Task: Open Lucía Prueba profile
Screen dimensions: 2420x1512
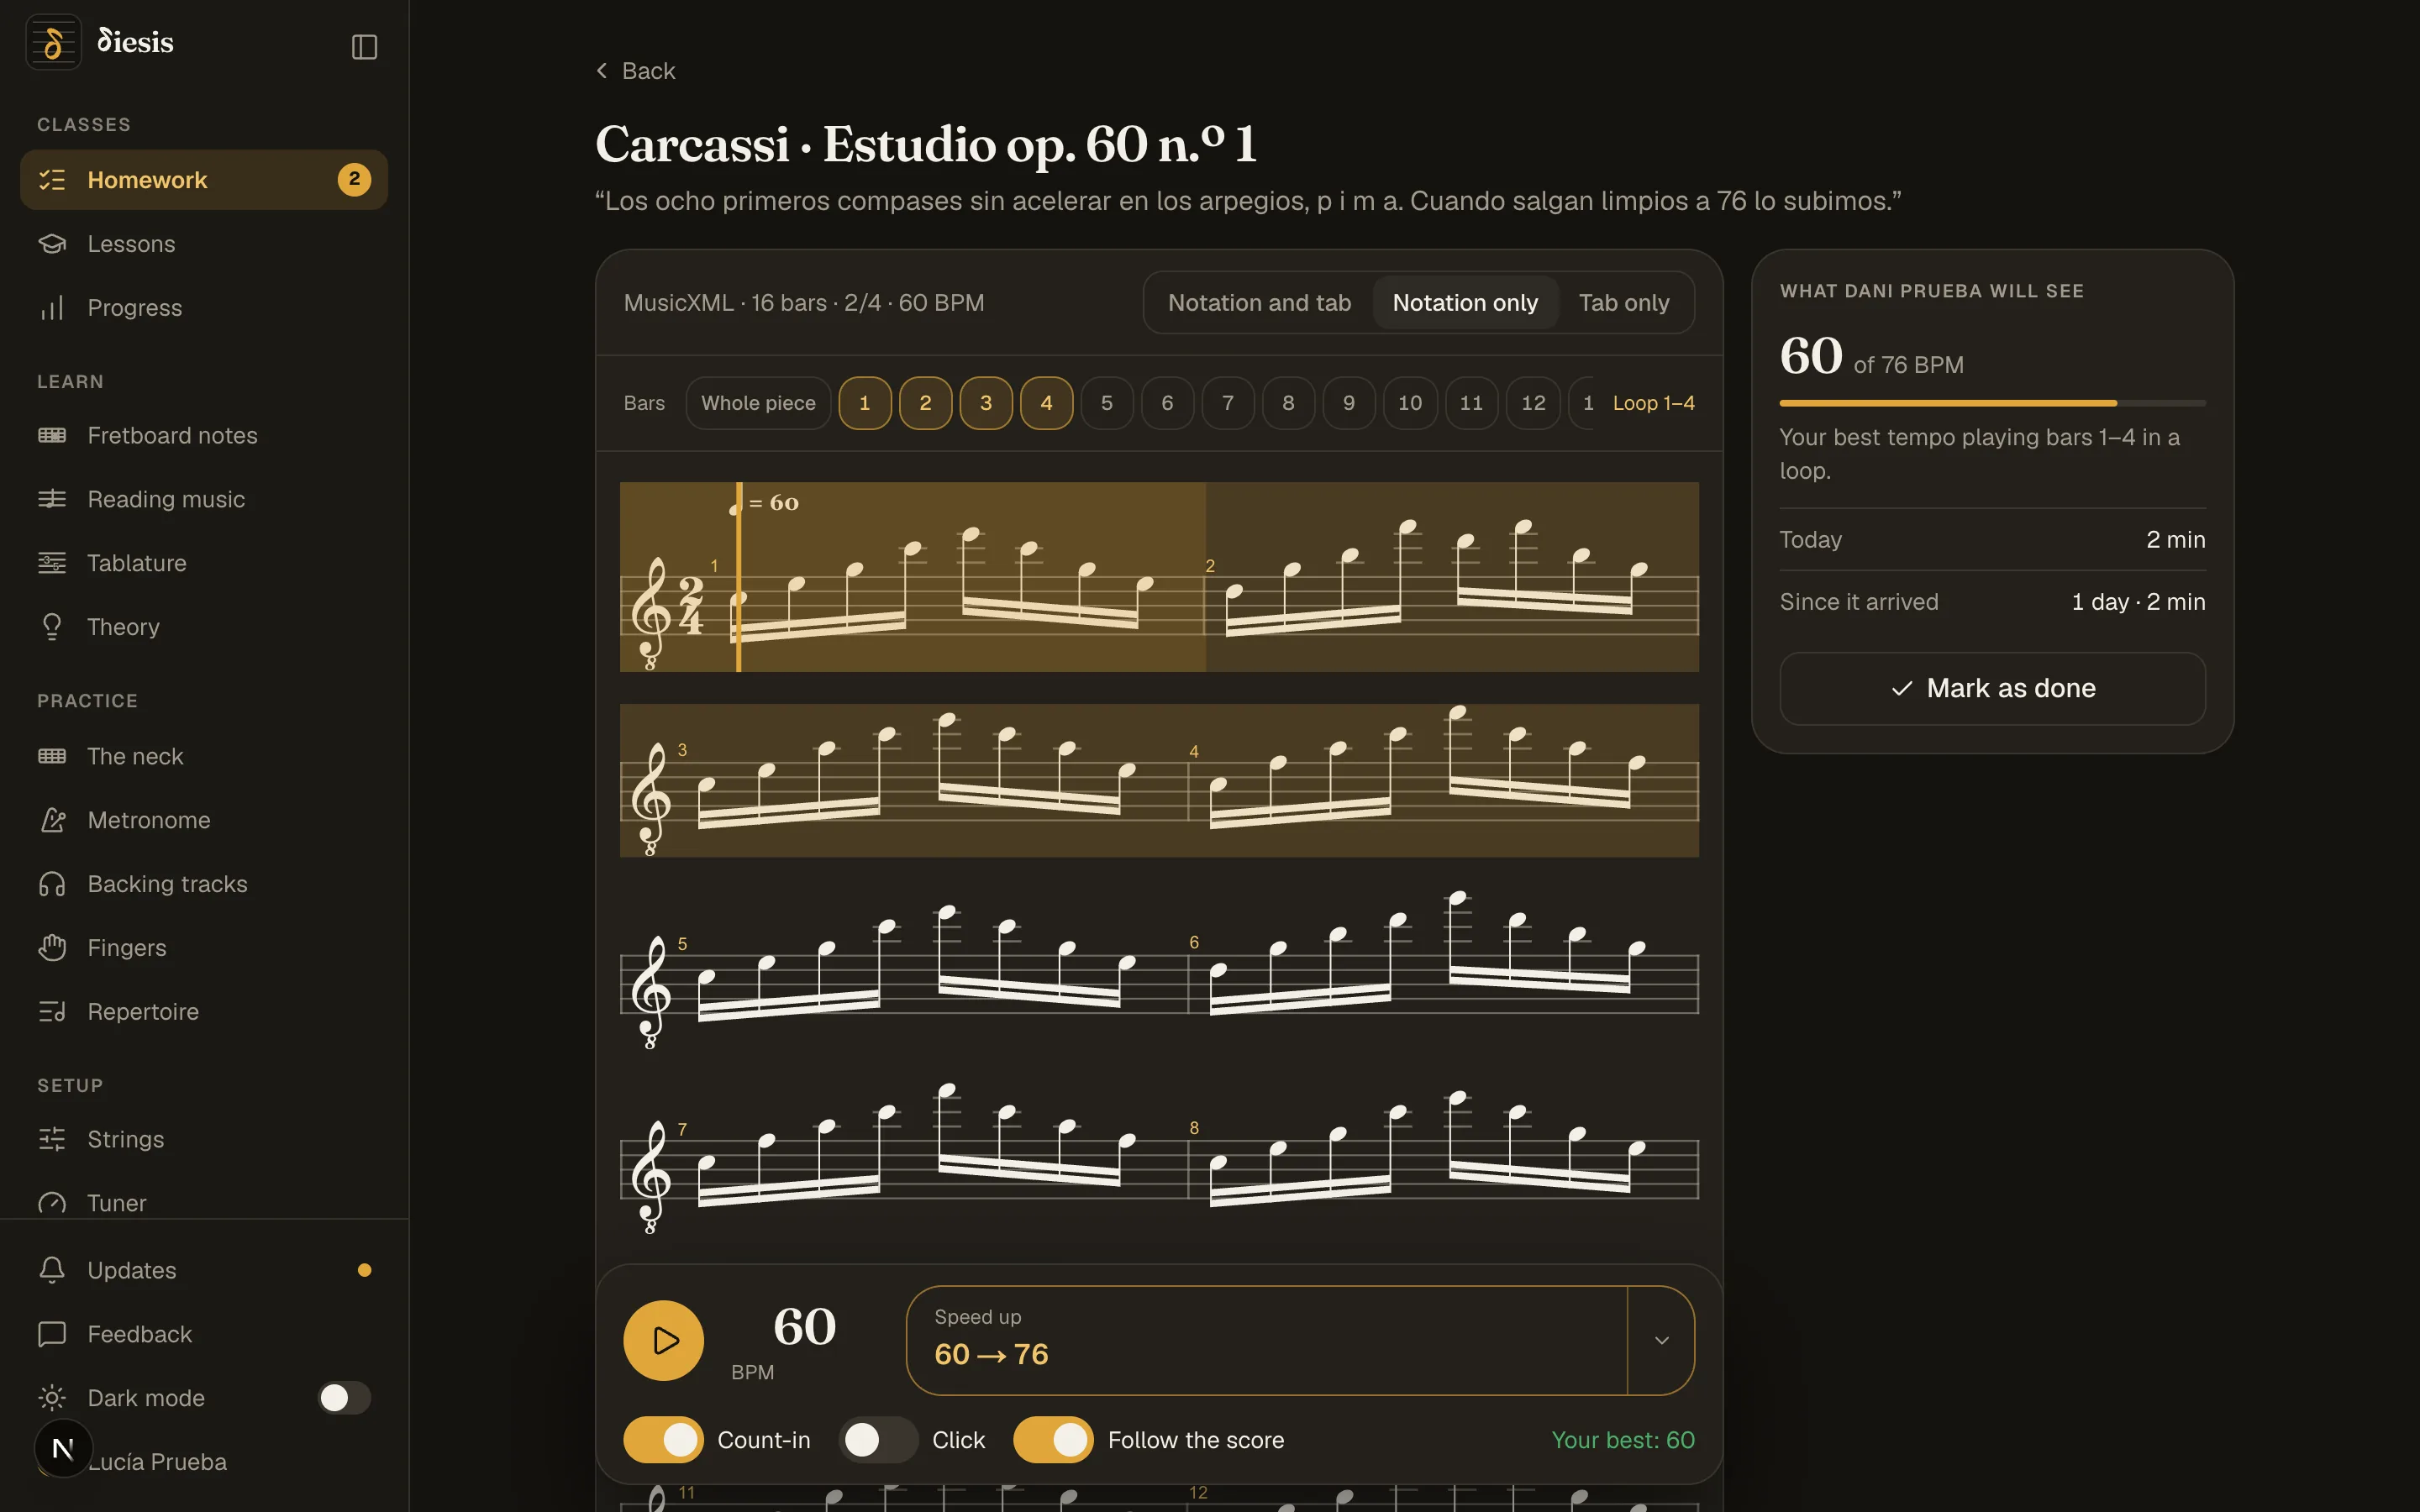Action: click(x=204, y=1461)
